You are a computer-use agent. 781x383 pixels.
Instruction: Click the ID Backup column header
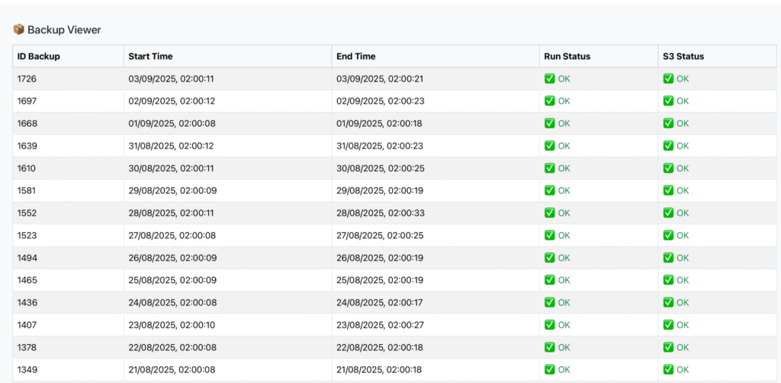39,56
